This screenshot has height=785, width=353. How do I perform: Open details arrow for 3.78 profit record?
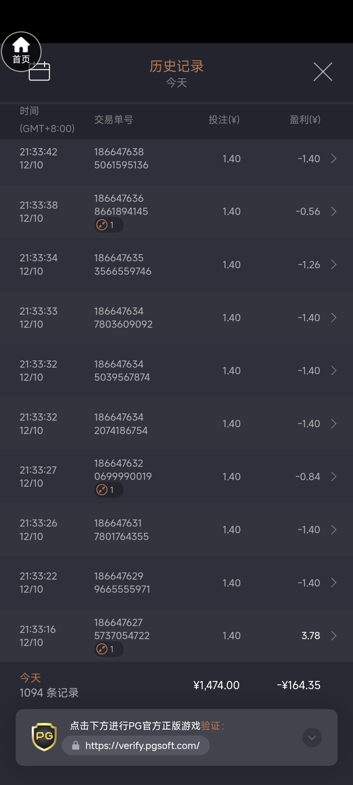334,636
